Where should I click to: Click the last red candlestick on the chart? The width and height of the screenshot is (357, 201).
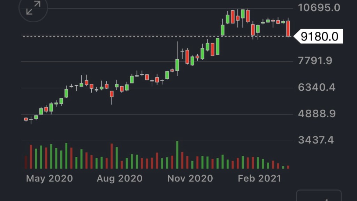coord(288,29)
